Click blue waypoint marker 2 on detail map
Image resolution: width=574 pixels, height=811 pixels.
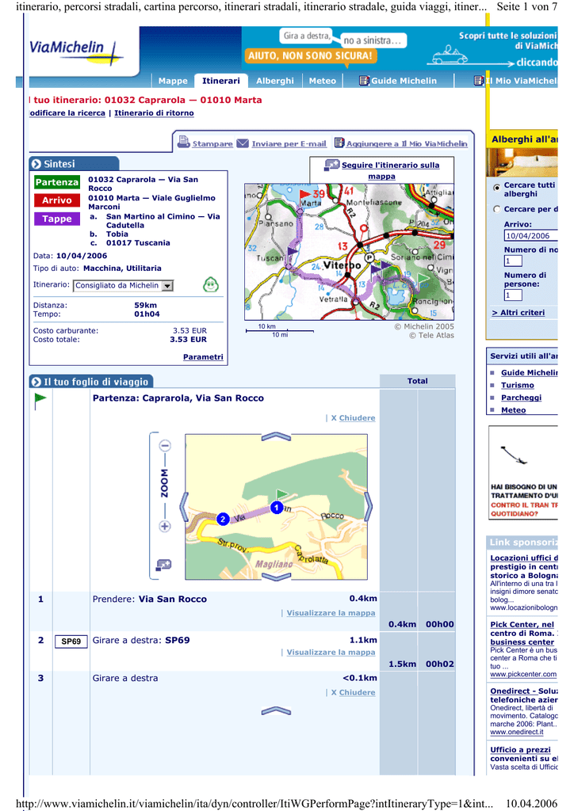223,519
